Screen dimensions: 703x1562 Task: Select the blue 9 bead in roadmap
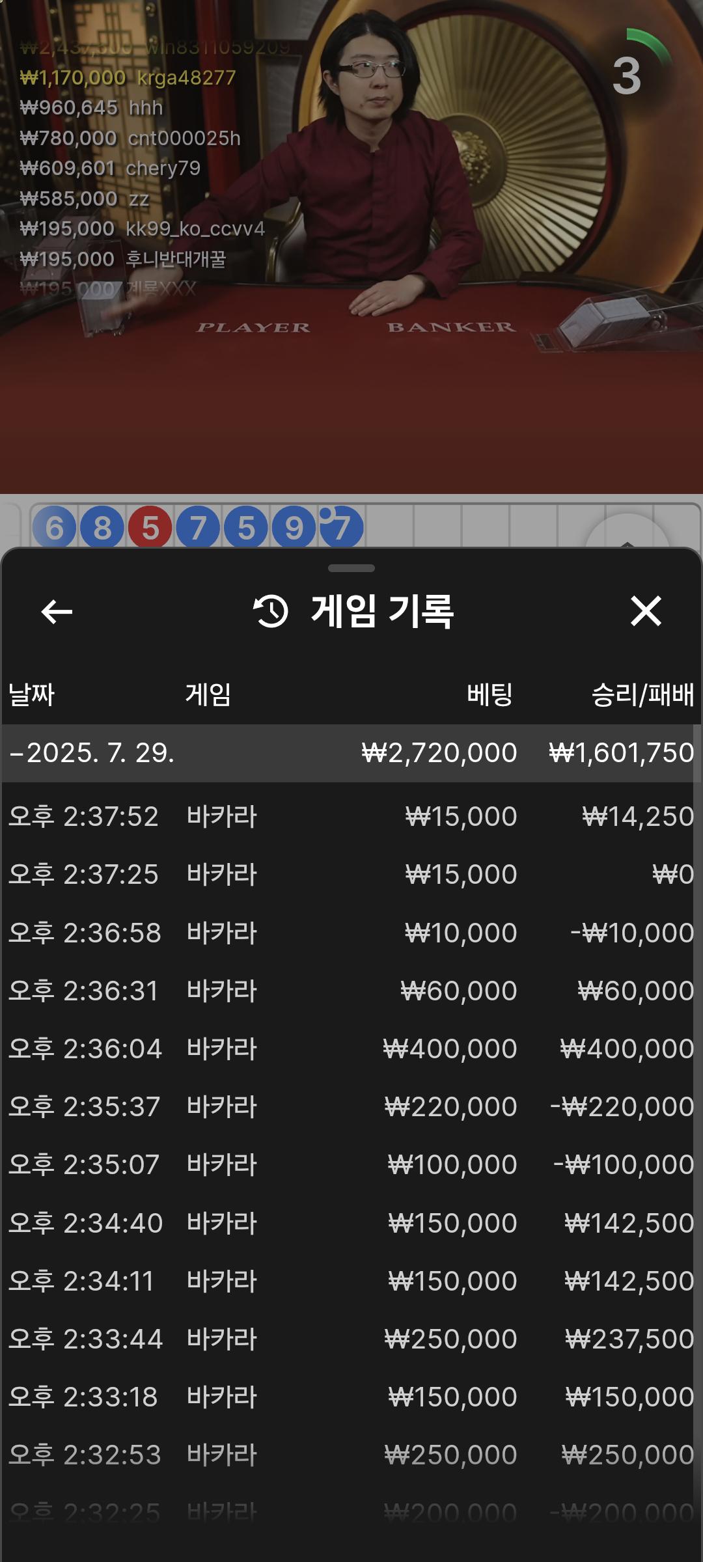tap(294, 527)
